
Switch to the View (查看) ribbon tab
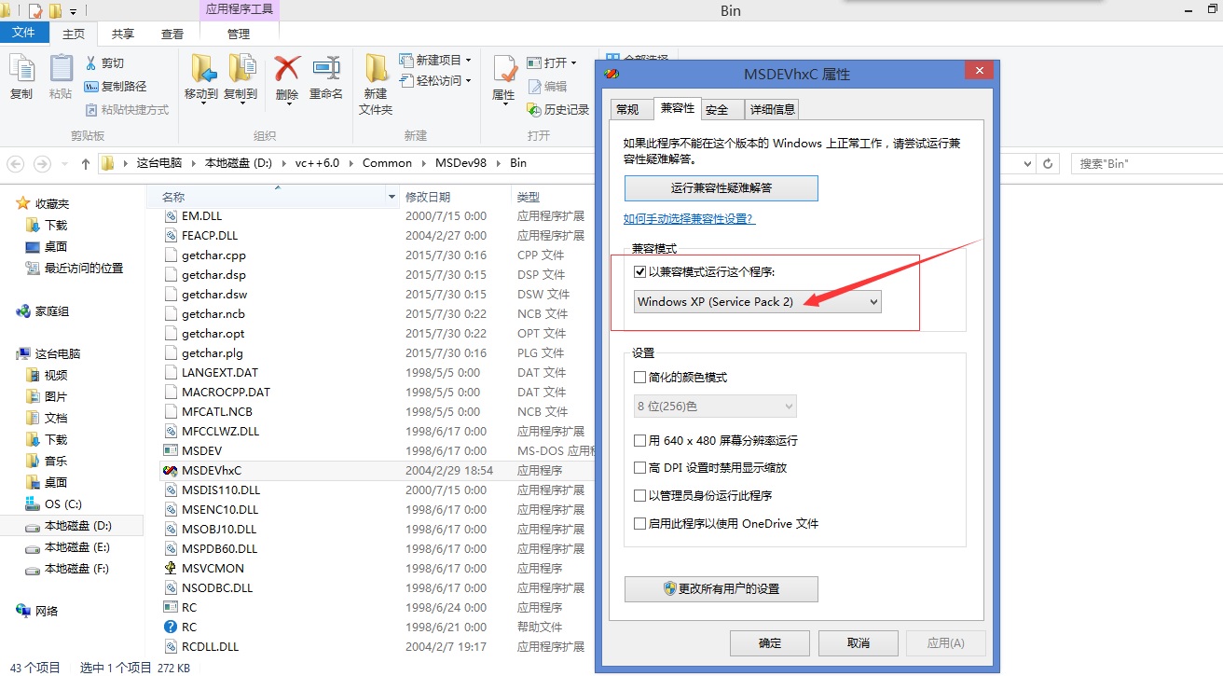point(172,34)
